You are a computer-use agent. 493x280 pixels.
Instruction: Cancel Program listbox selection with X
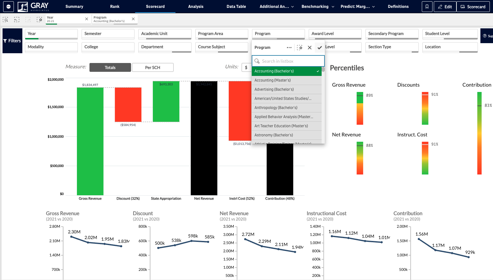tap(310, 48)
